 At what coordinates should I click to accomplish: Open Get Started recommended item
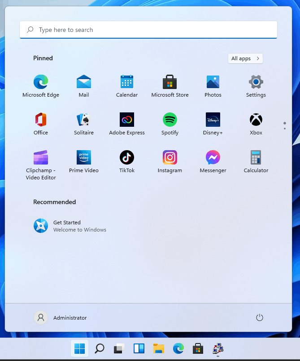pyautogui.click(x=70, y=226)
